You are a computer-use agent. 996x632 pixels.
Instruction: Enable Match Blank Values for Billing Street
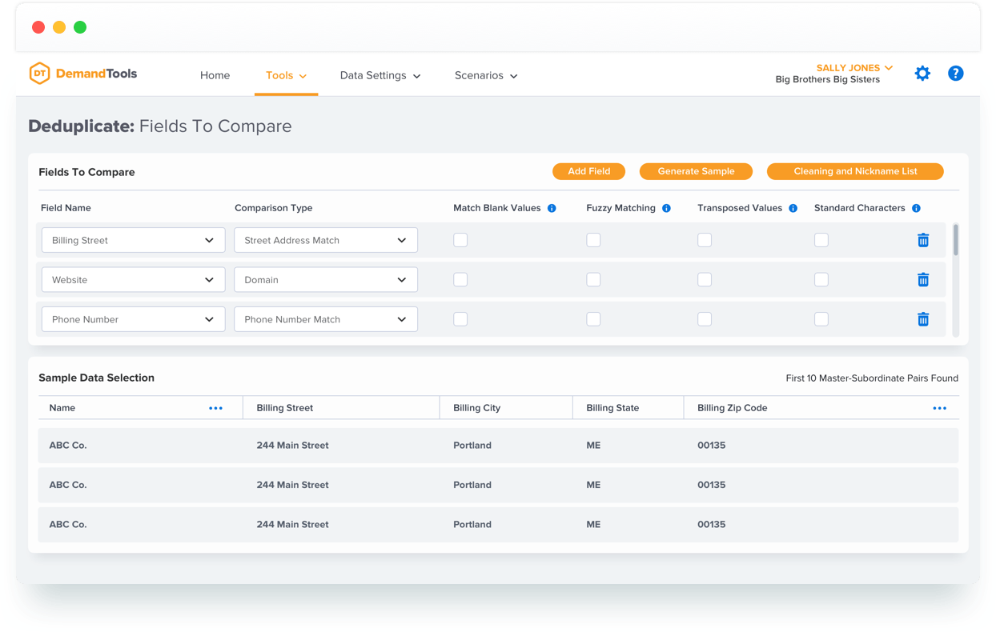[460, 240]
